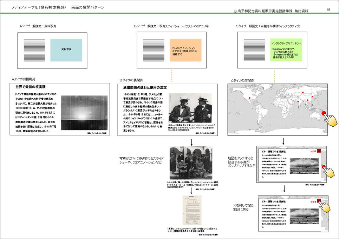This screenshot has width=339, height=239.
Task: Select the 'メディアテーブル（情報検索機器）' page title
Action: (39, 7)
